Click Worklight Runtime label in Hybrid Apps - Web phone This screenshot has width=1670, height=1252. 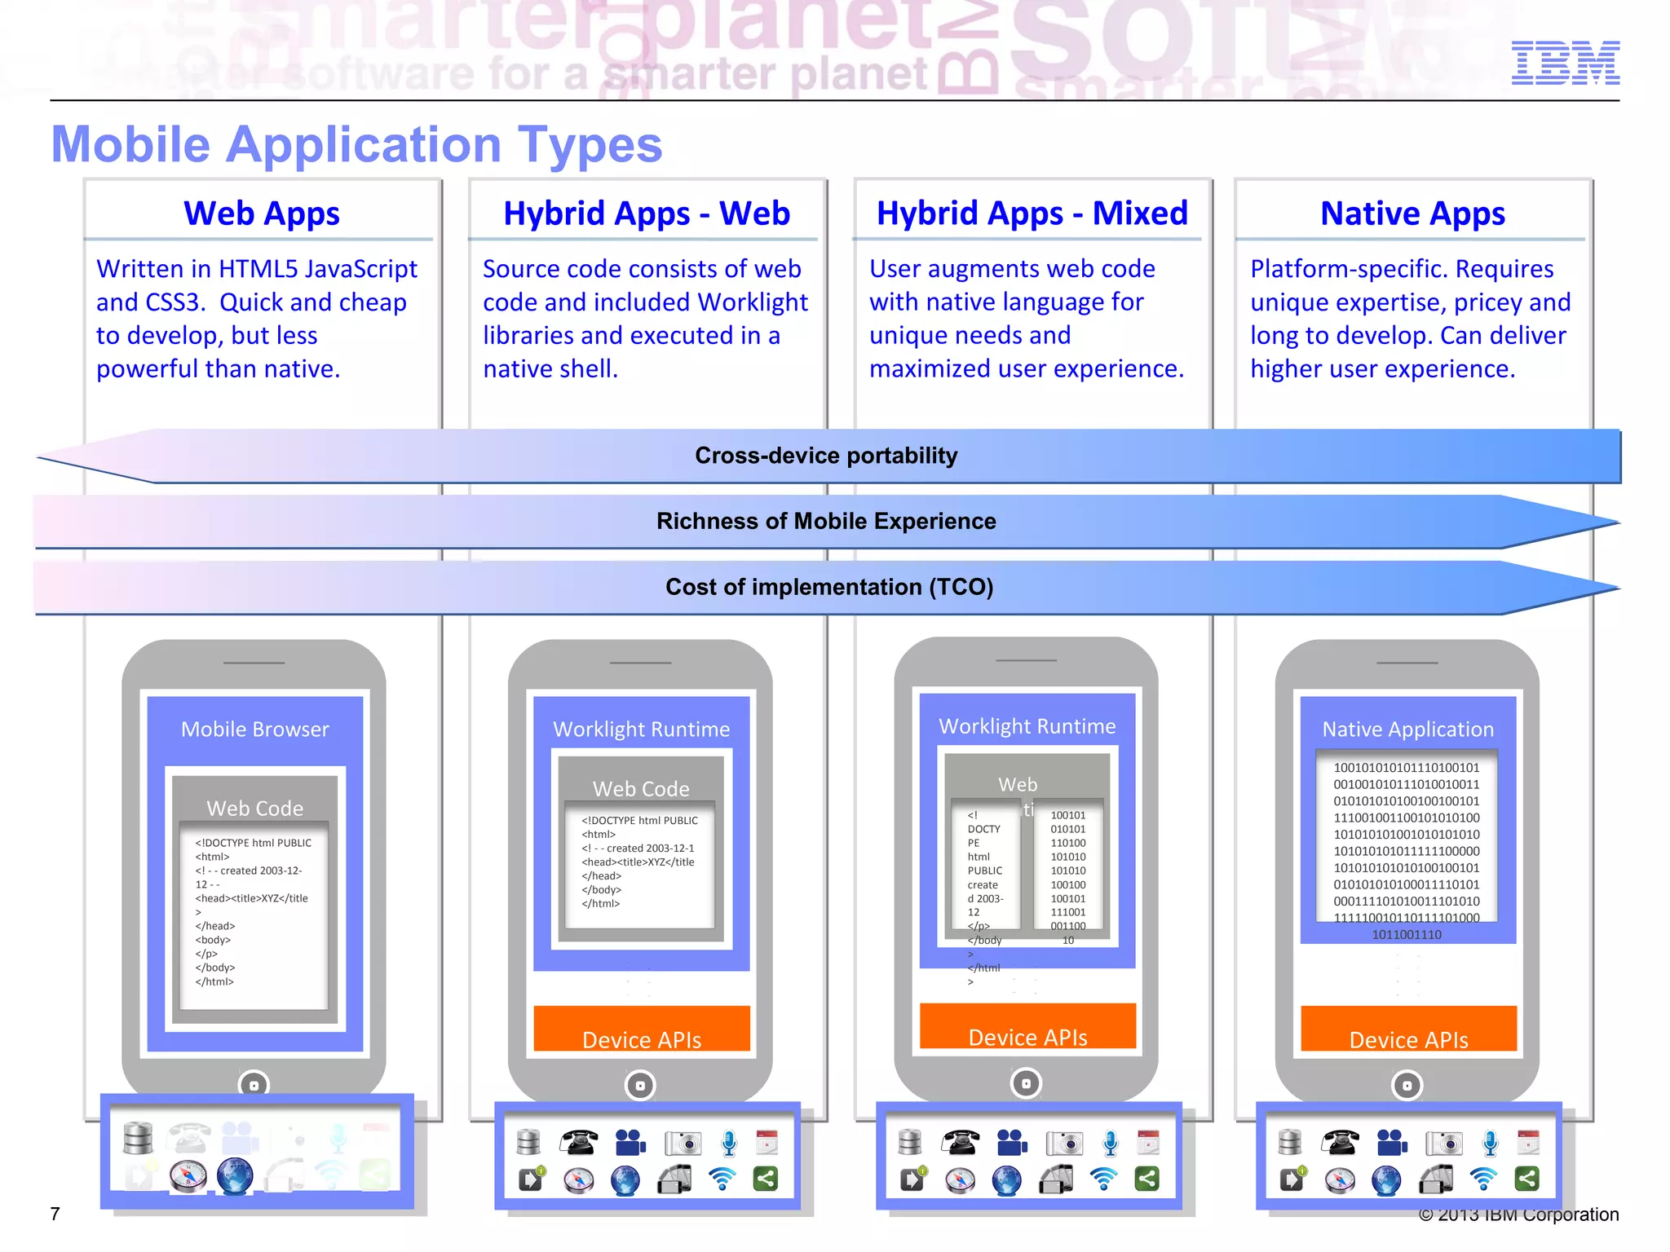[642, 729]
